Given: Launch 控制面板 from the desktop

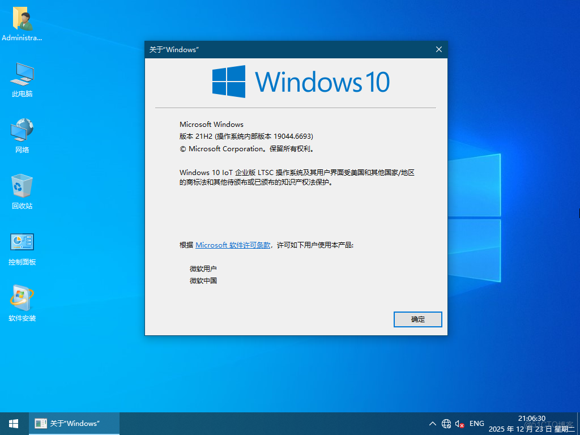Looking at the screenshot, I should [22, 241].
